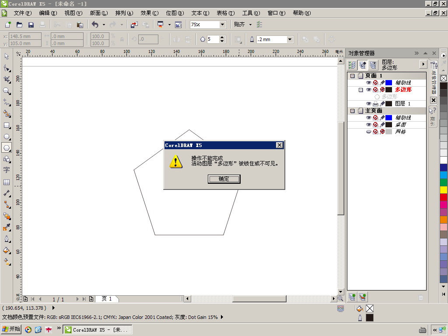Collapse the 多边形 layer tree node
The height and width of the screenshot is (336, 448).
click(x=360, y=90)
